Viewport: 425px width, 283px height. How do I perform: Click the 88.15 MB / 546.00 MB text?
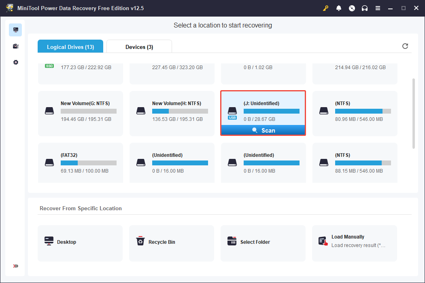tap(359, 171)
